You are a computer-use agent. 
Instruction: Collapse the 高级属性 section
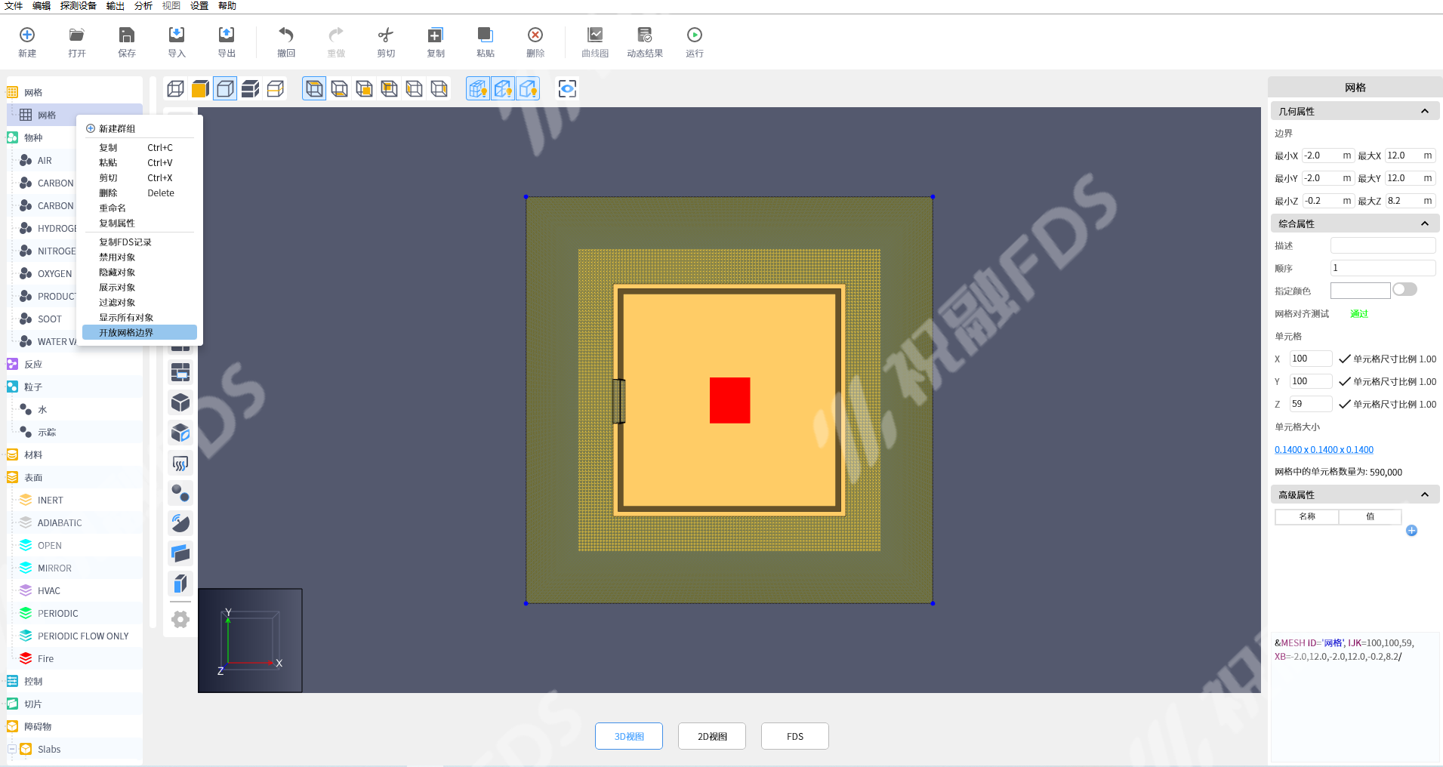click(1425, 494)
